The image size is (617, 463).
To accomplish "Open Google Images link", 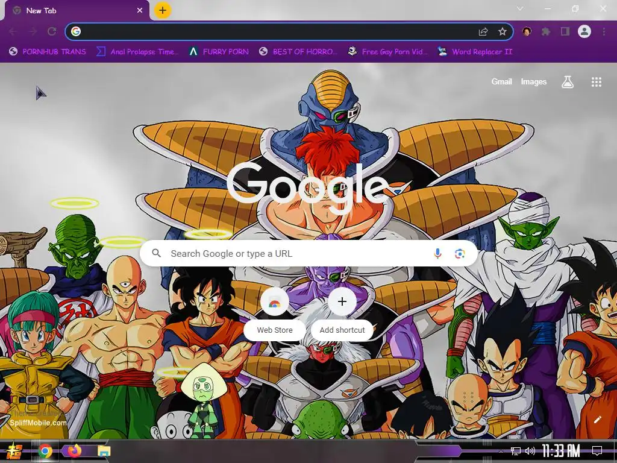I will click(x=534, y=81).
